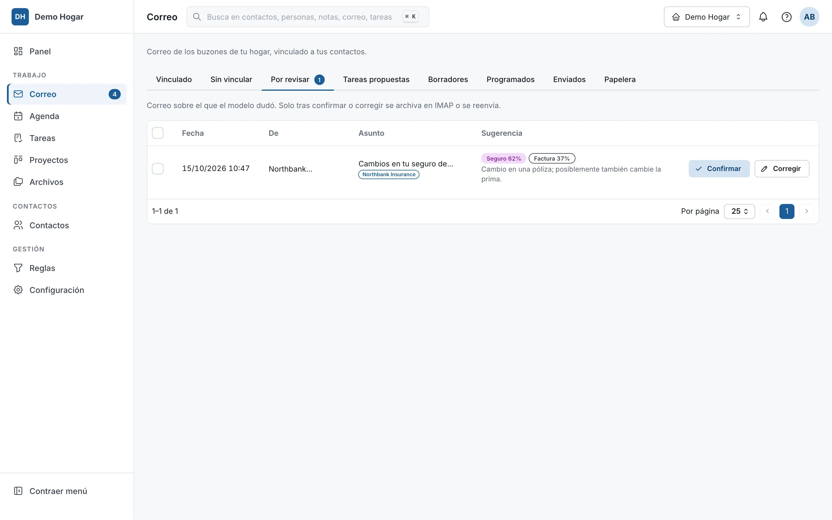Open the Por página 25 dropdown
The width and height of the screenshot is (832, 520).
(740, 211)
